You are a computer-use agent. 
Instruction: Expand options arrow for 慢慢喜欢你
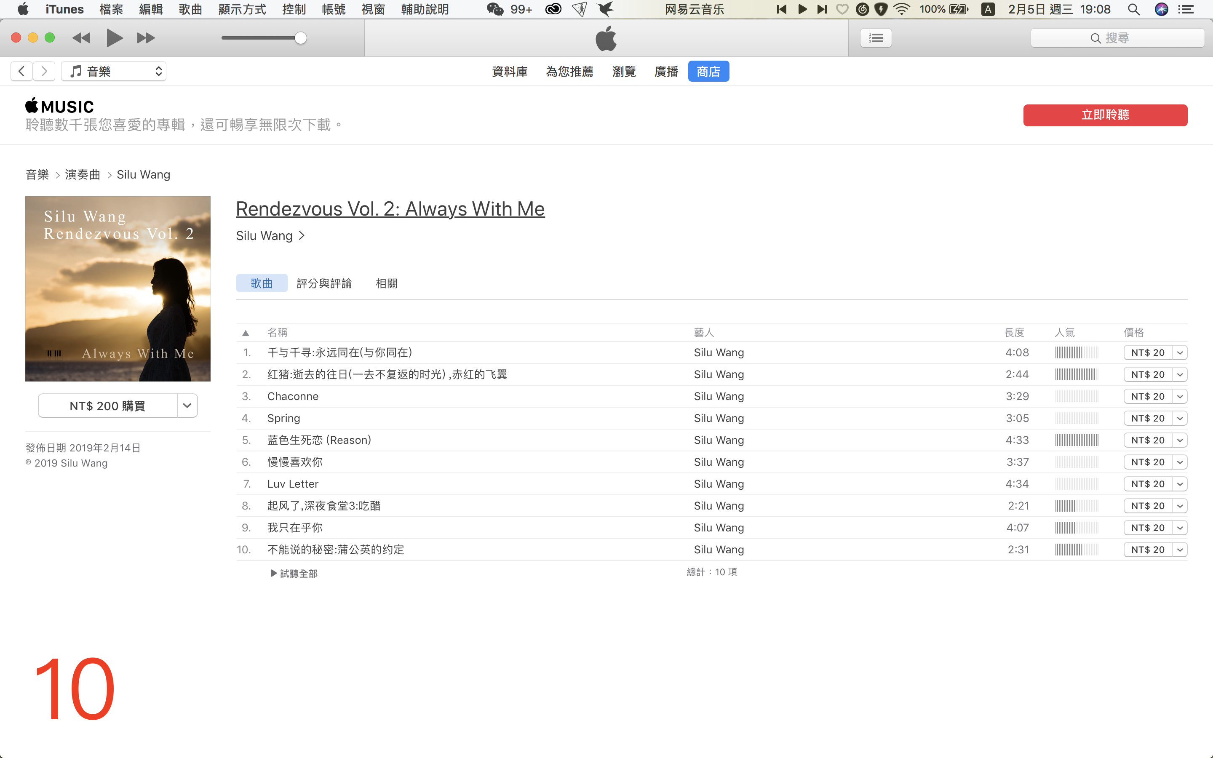click(x=1180, y=462)
